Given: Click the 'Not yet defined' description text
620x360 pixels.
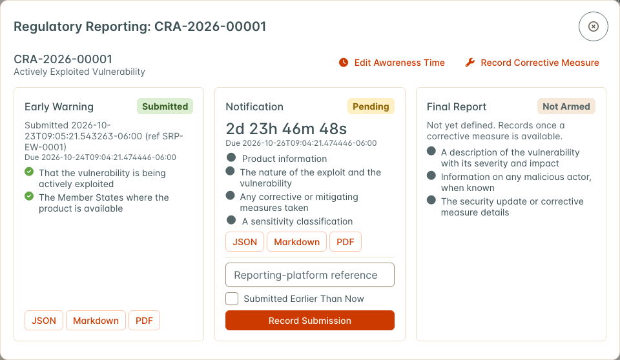Looking at the screenshot, I should click(496, 131).
